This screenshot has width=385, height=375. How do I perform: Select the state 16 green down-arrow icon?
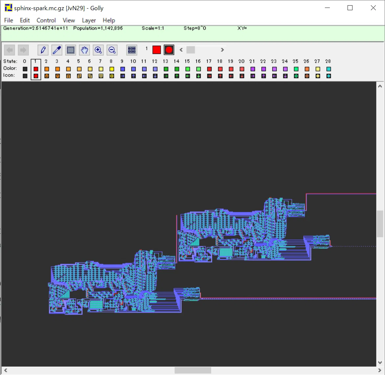(198, 76)
